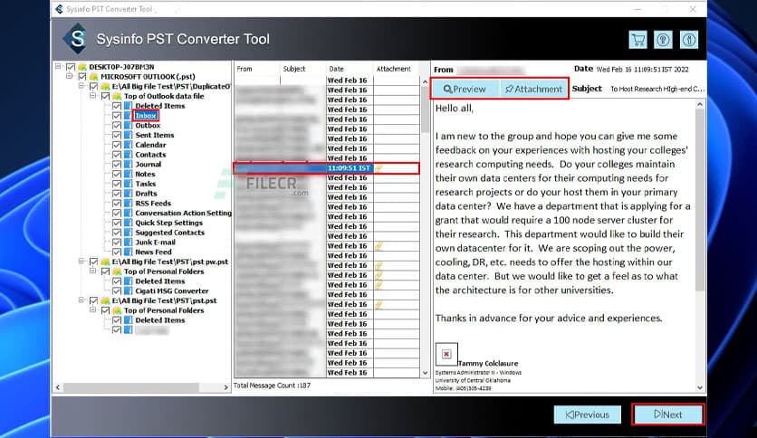Screen dimensions: 757x438
Task: Click the preview pane scrollbar up arrow
Action: click(x=700, y=105)
